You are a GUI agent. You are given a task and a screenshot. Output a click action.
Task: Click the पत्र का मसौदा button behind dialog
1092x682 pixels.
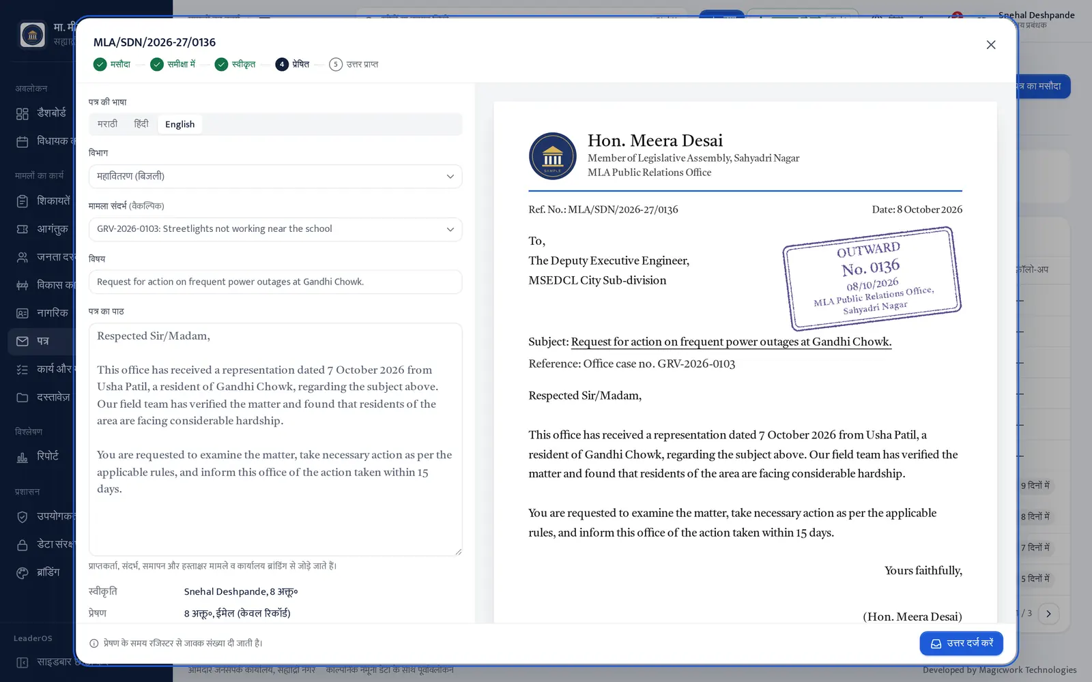coord(1044,86)
